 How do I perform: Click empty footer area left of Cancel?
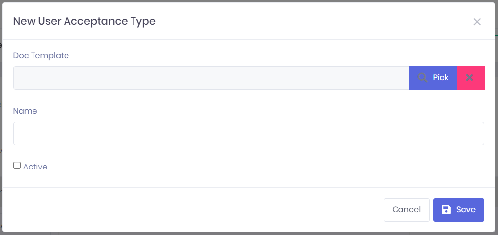[x=197, y=210]
